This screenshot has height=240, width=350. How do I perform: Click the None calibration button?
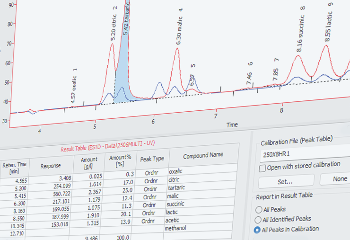[336, 179]
